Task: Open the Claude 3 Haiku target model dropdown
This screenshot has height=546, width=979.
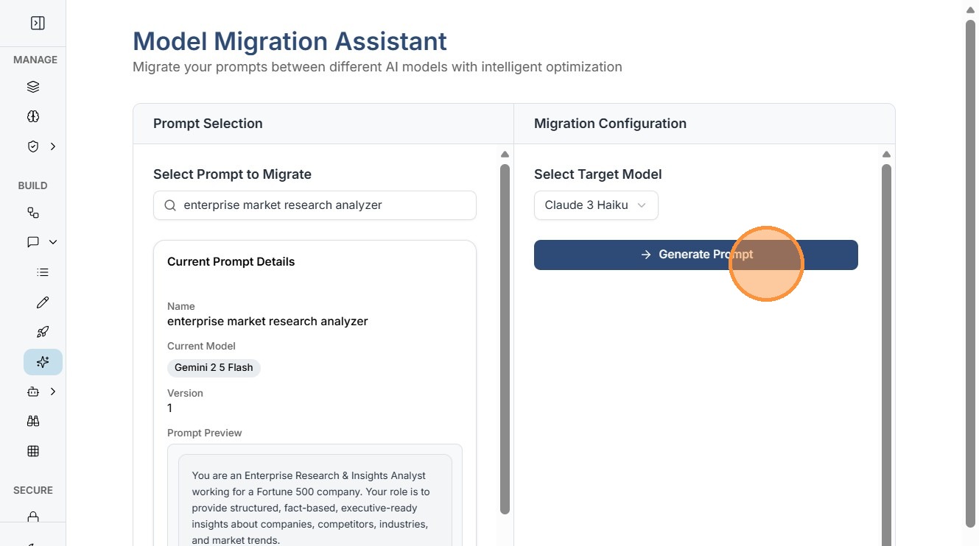Action: 596,205
